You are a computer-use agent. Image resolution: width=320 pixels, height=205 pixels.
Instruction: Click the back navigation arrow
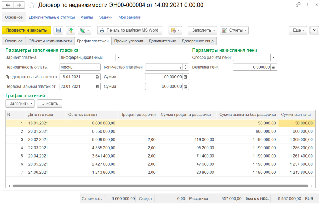(x=8, y=5)
